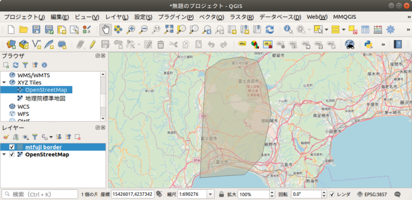Open Browser panel properties info icon

pos(44,65)
